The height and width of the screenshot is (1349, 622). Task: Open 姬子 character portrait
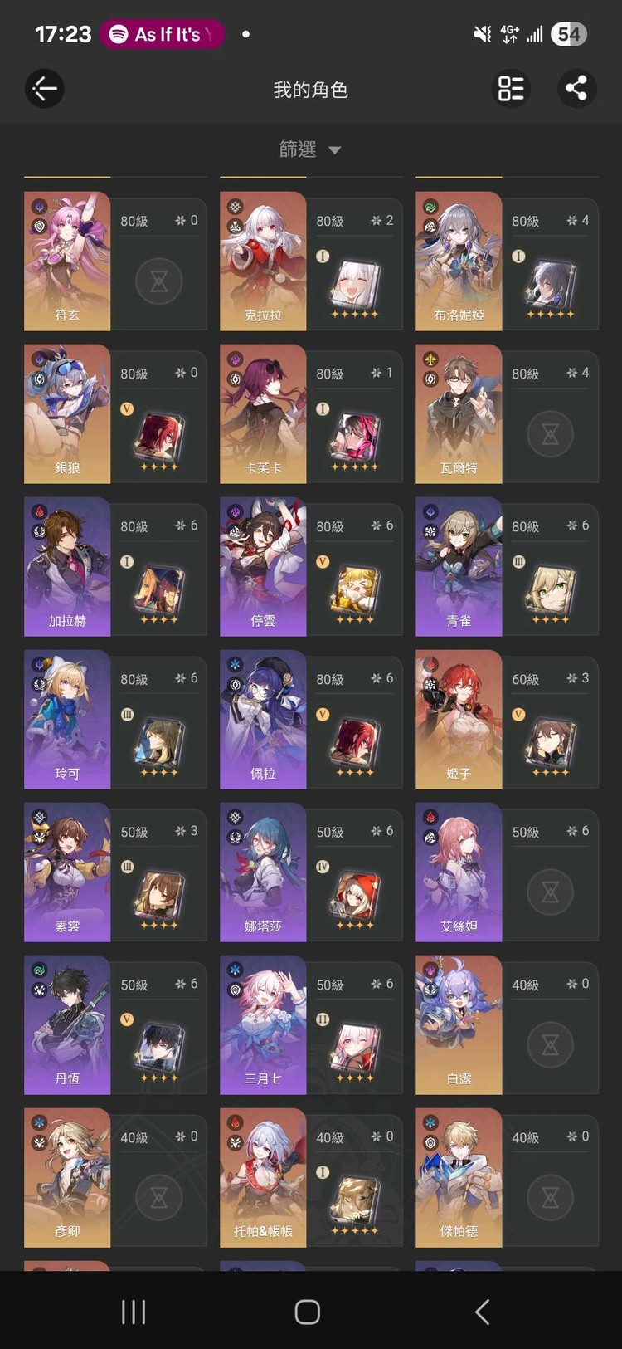click(x=459, y=720)
